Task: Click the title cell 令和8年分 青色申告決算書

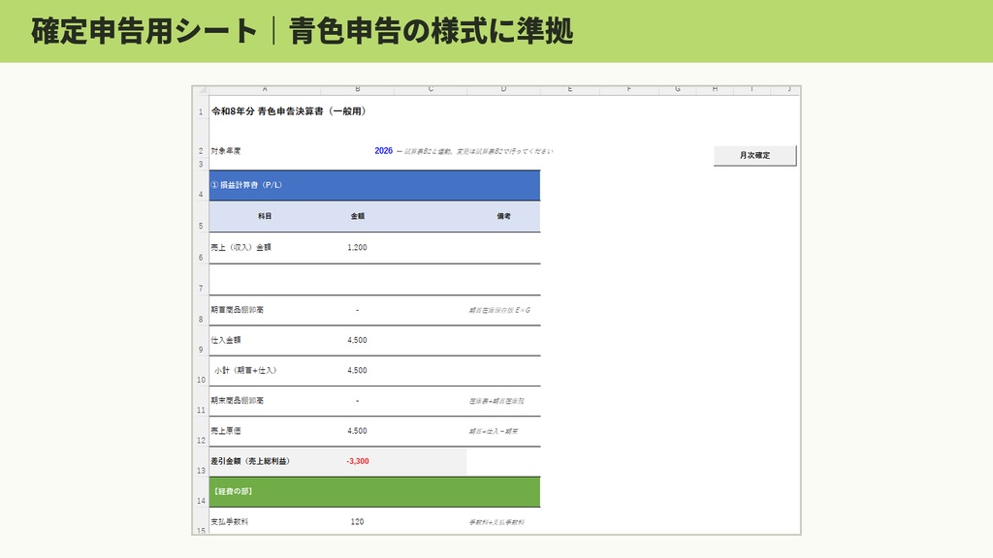Action: click(x=289, y=111)
